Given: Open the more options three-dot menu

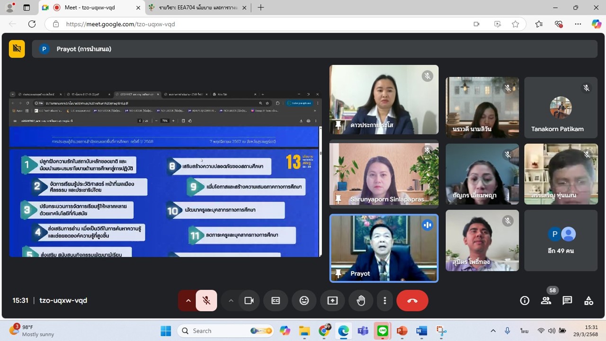Looking at the screenshot, I should click(x=385, y=300).
